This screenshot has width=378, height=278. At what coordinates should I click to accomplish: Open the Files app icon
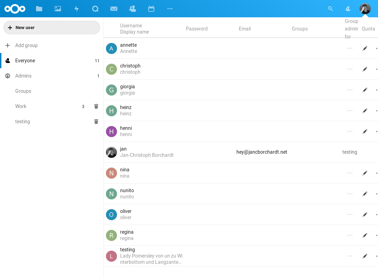[39, 9]
